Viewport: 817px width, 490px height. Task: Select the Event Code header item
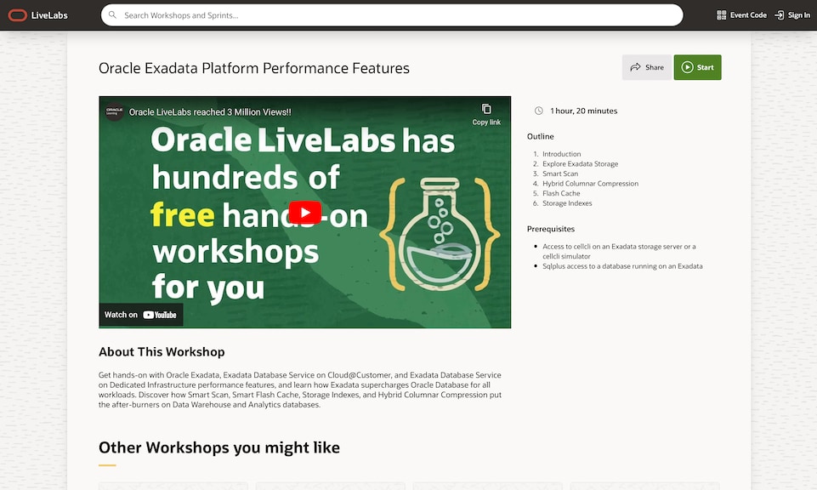pyautogui.click(x=742, y=14)
